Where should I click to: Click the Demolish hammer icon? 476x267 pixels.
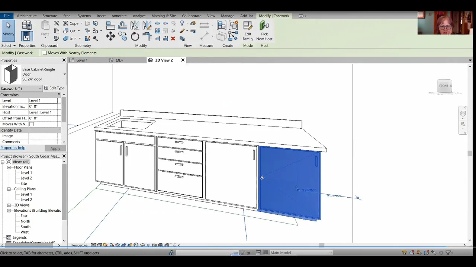tap(95, 38)
